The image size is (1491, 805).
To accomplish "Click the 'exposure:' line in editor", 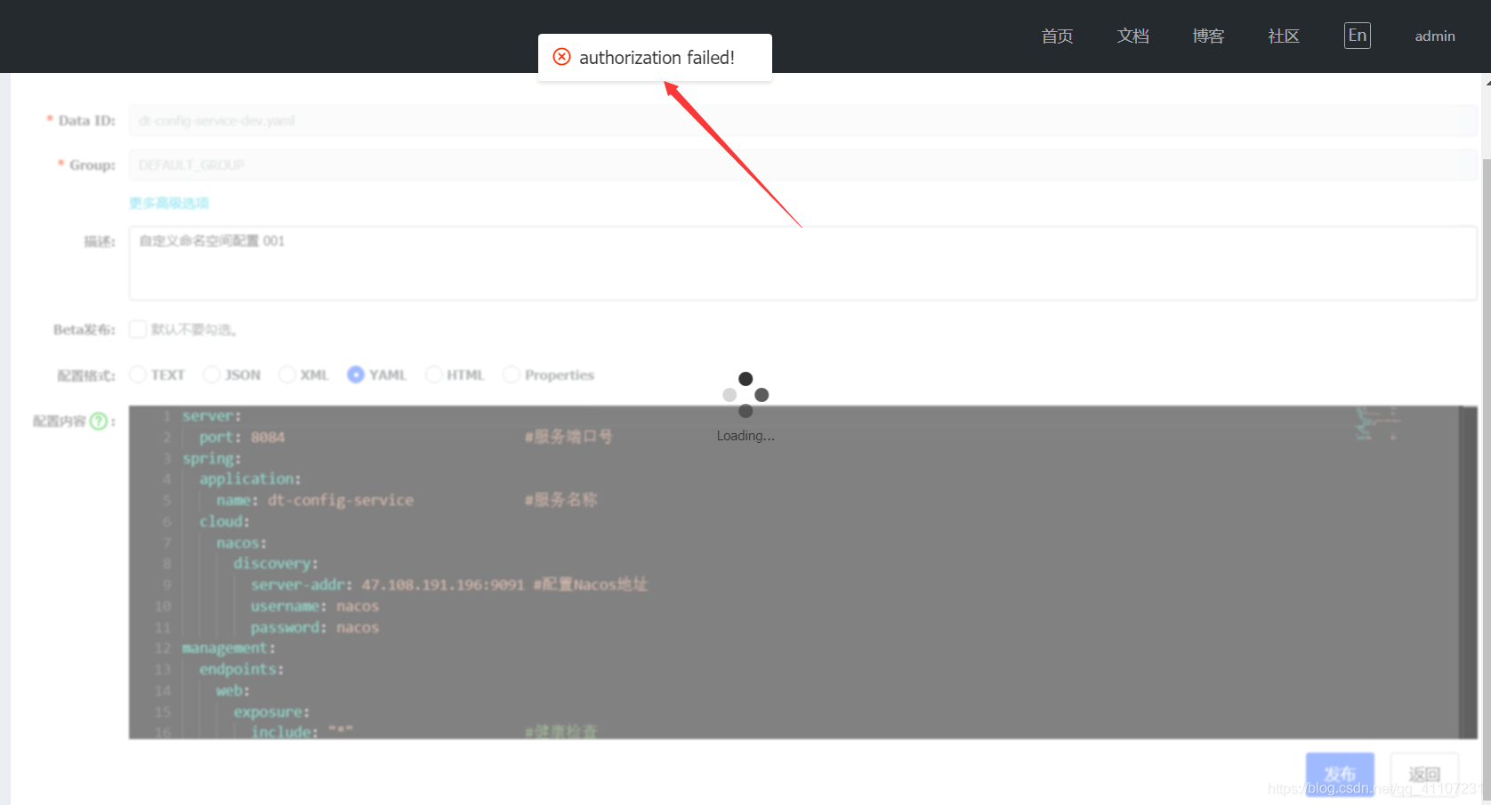I will pos(272,712).
